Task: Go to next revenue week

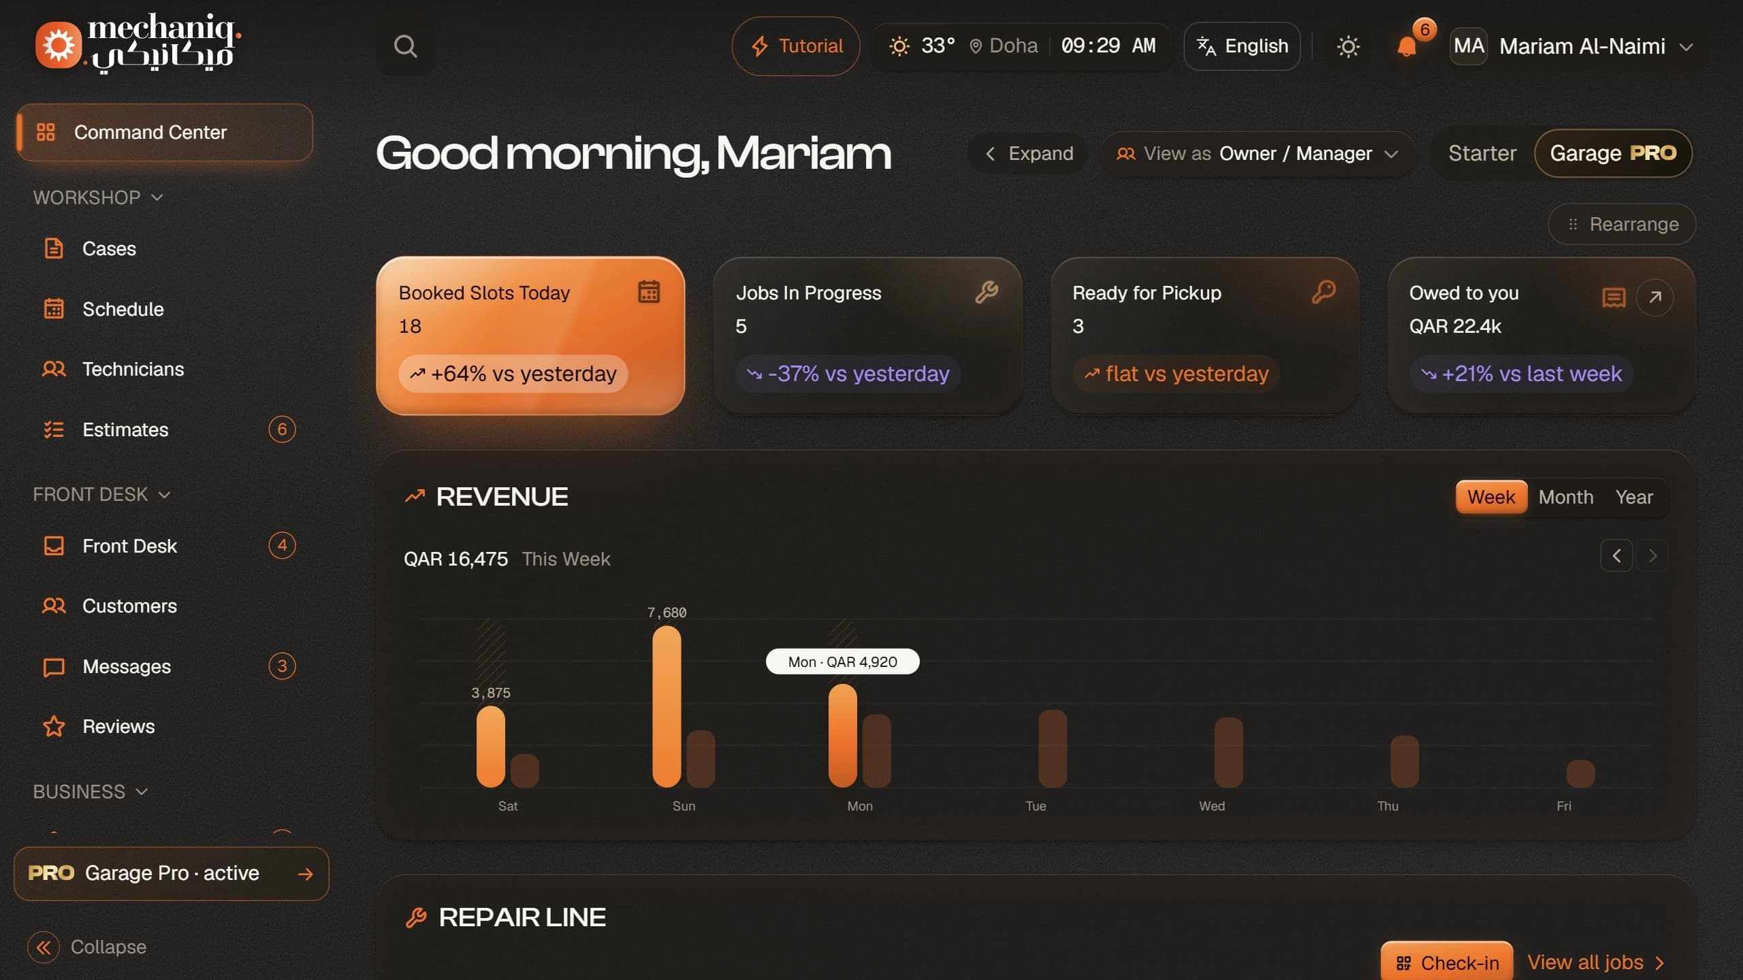Action: (1652, 556)
